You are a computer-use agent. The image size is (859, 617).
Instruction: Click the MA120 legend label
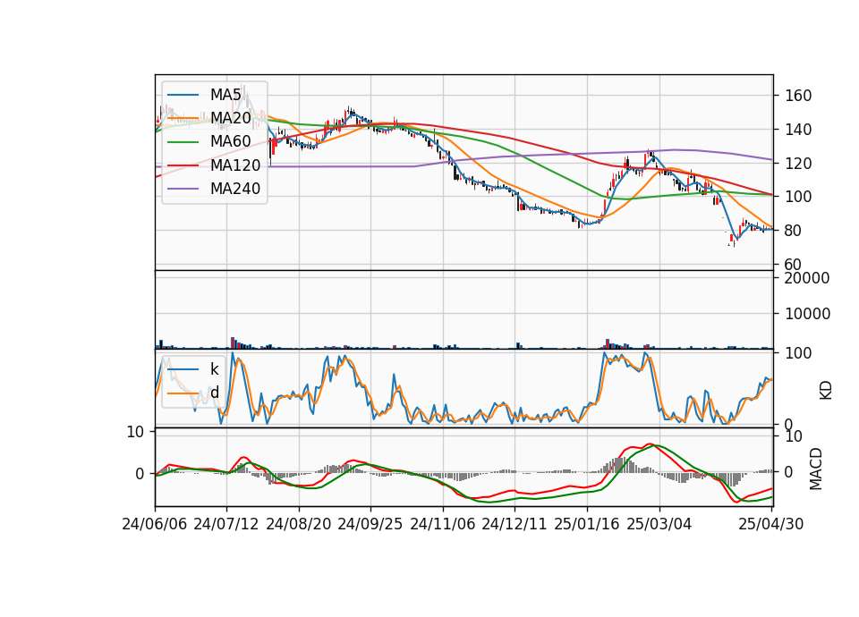pyautogui.click(x=235, y=165)
